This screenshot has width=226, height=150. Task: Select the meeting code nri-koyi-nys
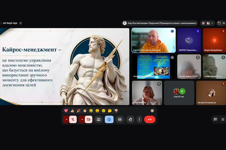pos(10,23)
